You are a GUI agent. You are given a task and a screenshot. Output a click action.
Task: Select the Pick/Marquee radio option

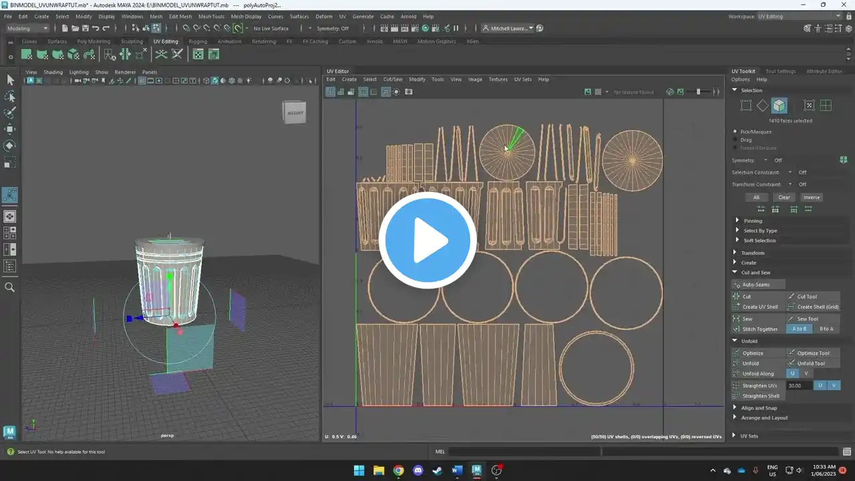click(x=752, y=132)
